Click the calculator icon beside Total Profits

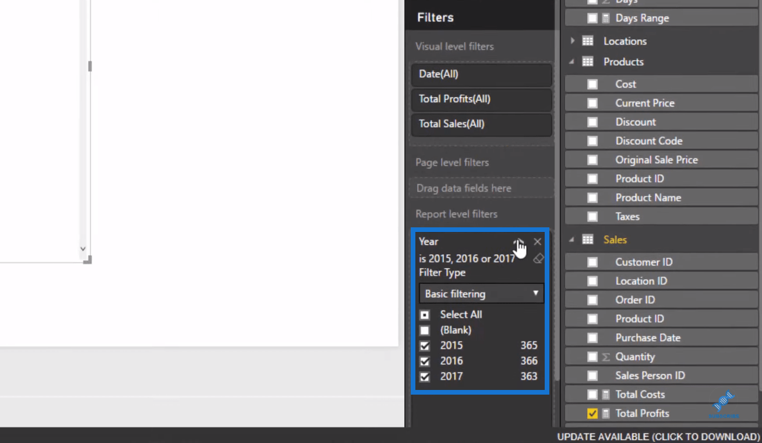[606, 413]
